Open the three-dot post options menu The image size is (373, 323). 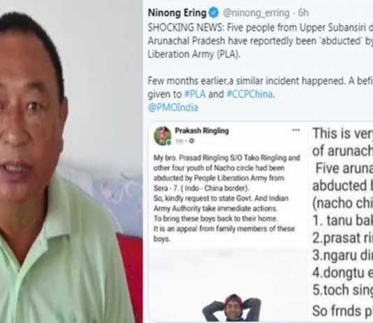[295, 130]
